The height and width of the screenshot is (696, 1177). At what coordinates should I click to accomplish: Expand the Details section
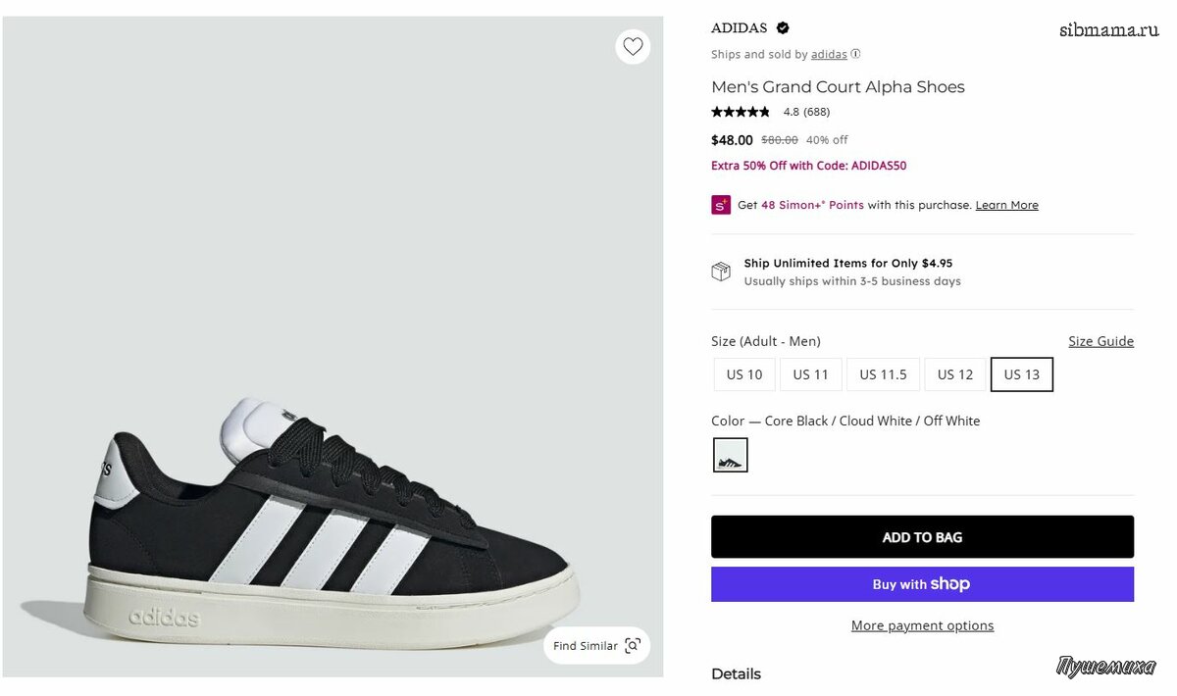tap(736, 673)
